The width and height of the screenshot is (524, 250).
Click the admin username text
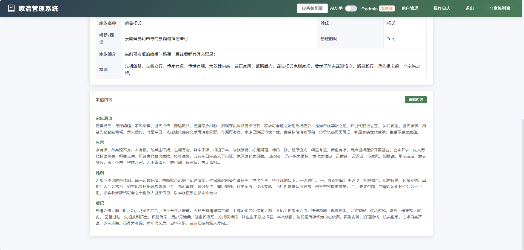(371, 9)
